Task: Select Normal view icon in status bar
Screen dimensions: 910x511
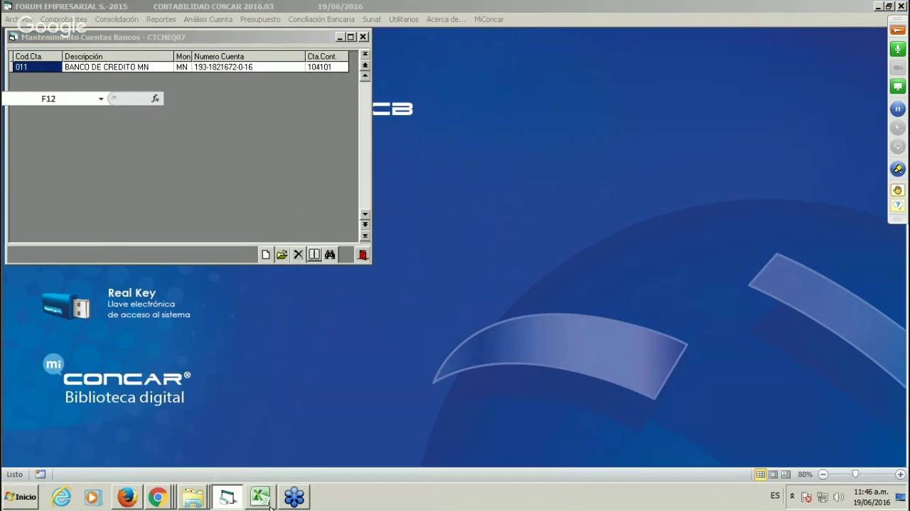Action: 761,474
